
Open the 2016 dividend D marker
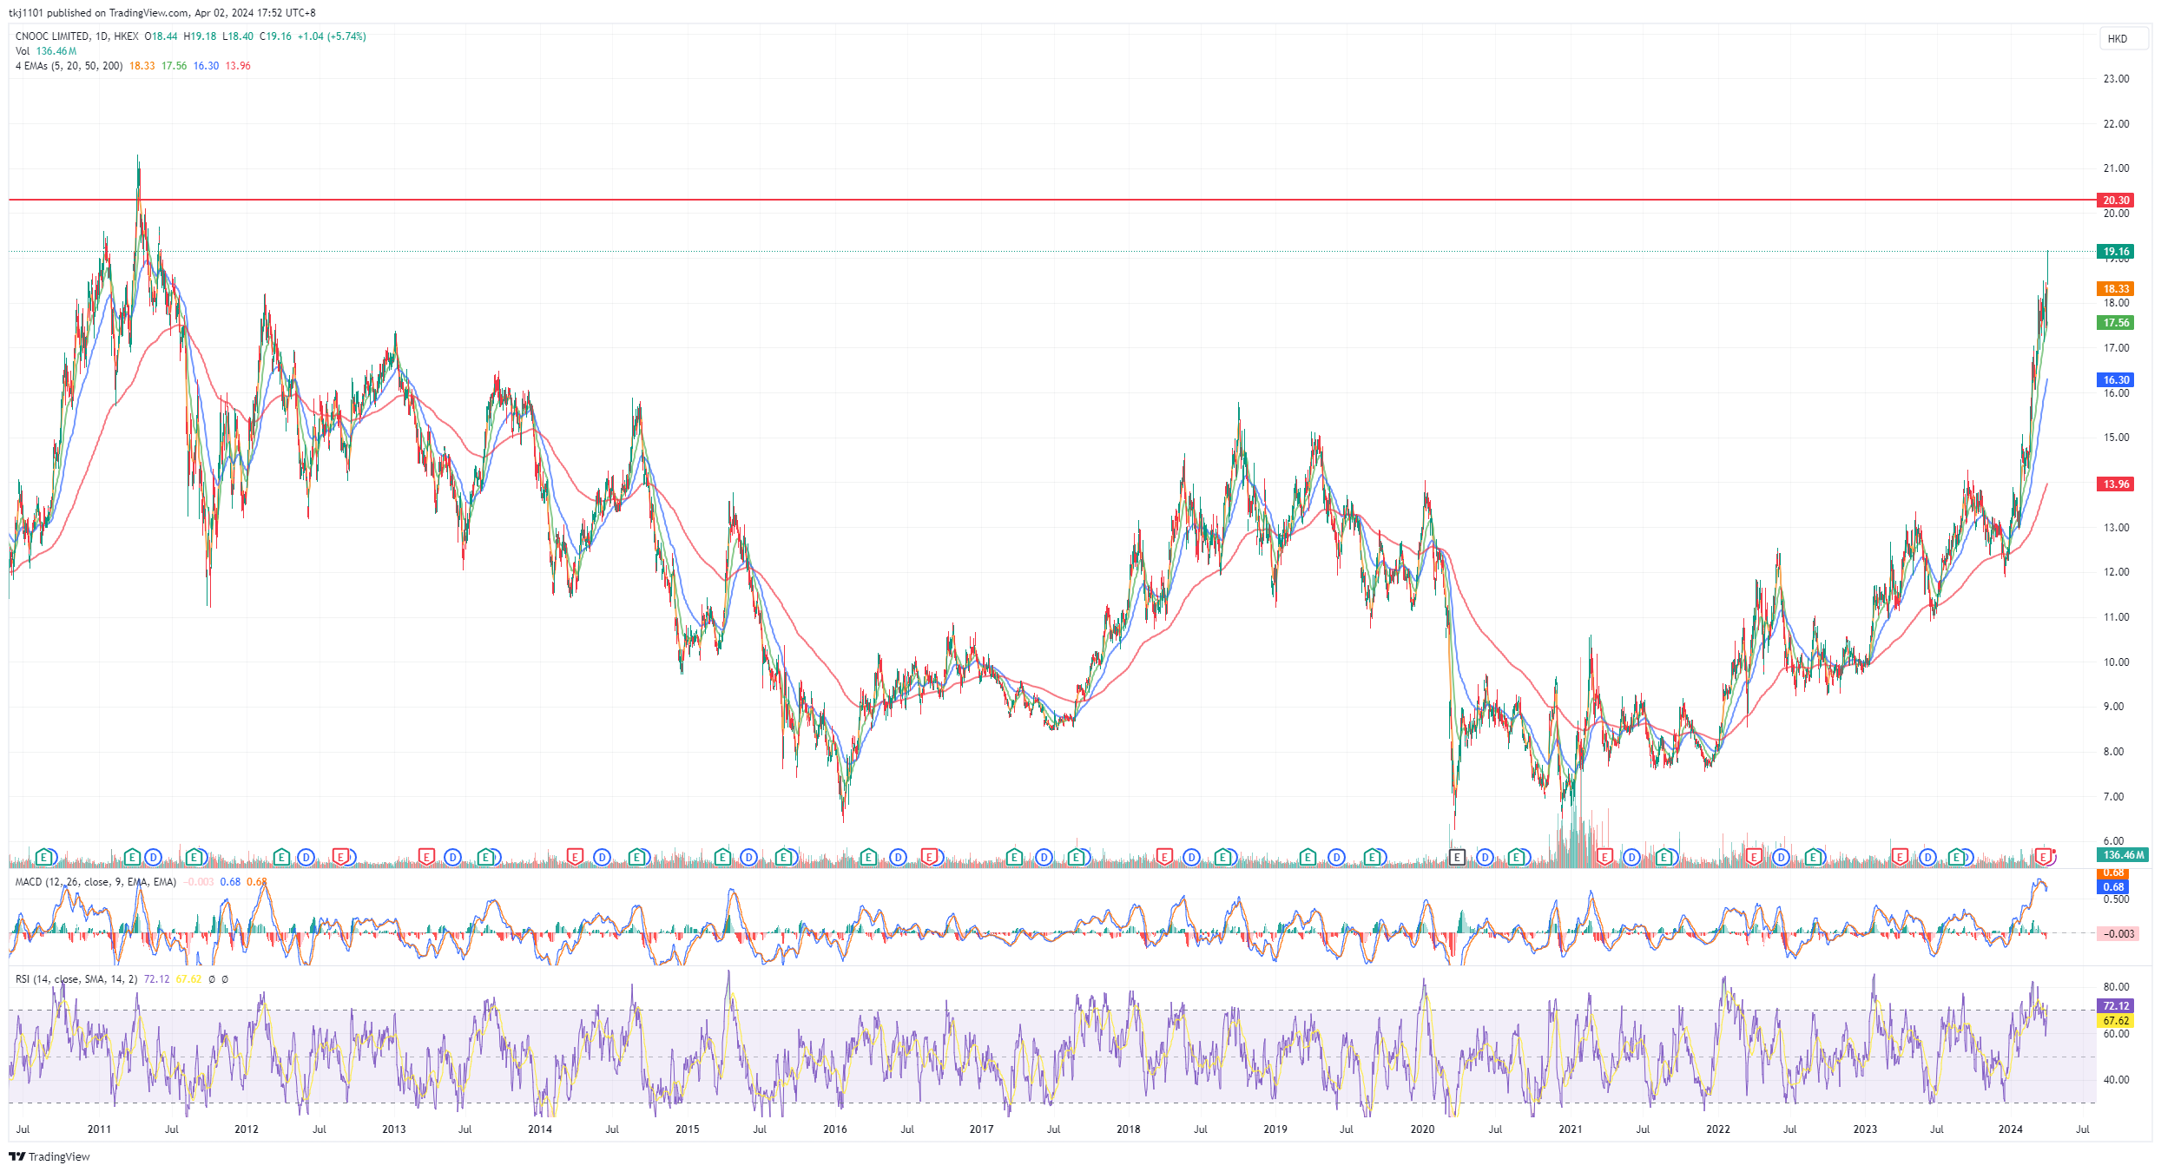click(898, 857)
